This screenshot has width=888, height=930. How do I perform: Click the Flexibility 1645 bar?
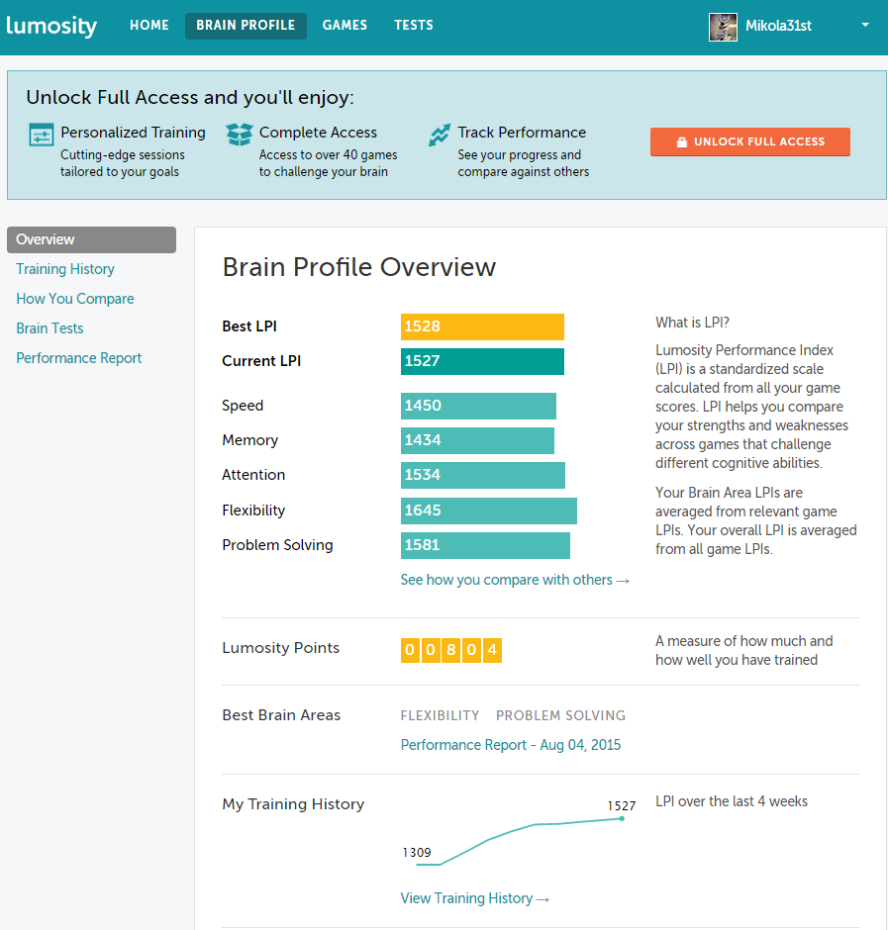(x=489, y=511)
